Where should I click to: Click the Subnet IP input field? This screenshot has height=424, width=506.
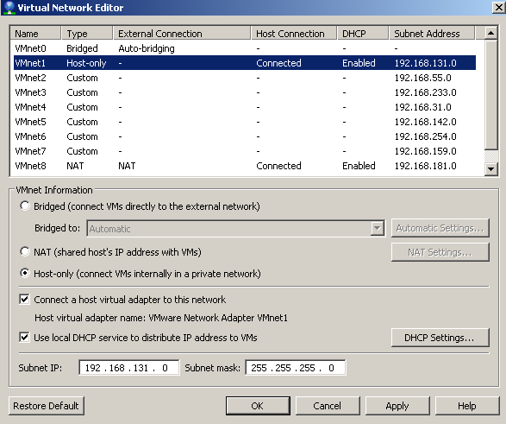[129, 368]
